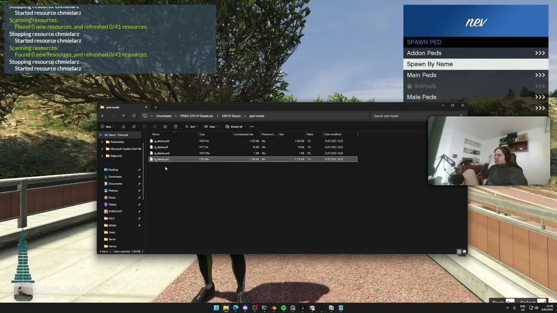Cut the selected file
The height and width of the screenshot is (313, 557).
pyautogui.click(x=124, y=127)
